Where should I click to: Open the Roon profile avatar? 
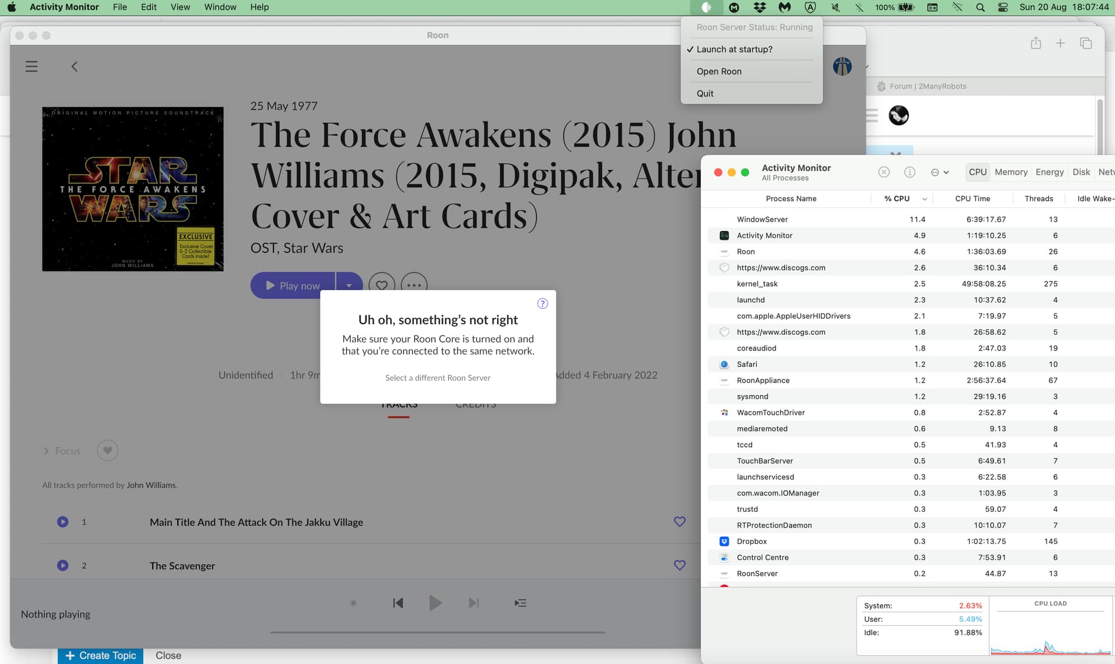[842, 66]
